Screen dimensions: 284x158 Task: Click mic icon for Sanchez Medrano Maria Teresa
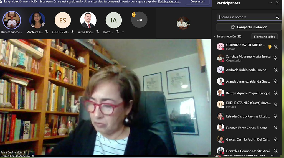[275, 58]
